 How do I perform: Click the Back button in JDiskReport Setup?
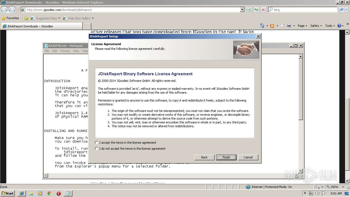tap(204, 157)
